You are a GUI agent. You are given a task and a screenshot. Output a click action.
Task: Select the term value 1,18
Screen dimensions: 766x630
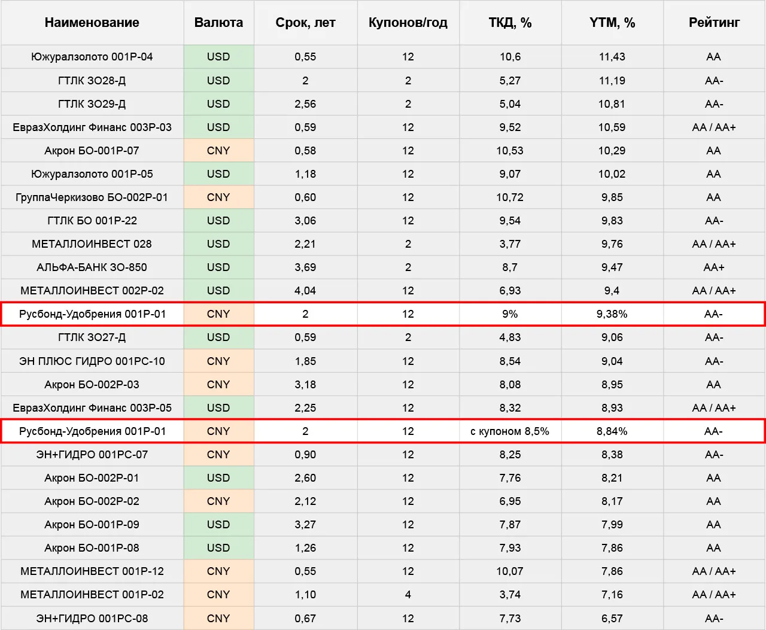click(305, 174)
